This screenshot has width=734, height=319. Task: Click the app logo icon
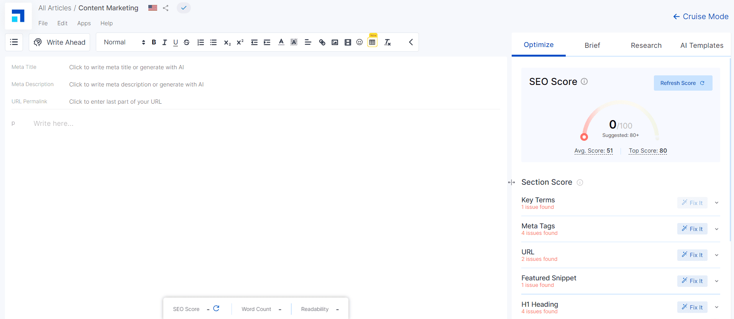click(x=18, y=16)
